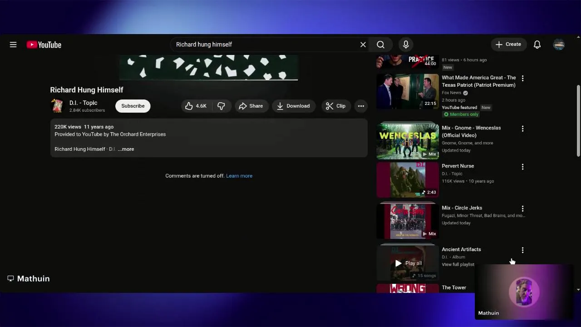This screenshot has height=327, width=581.
Task: Click the 2.84K subscribers text
Action: pyautogui.click(x=87, y=110)
